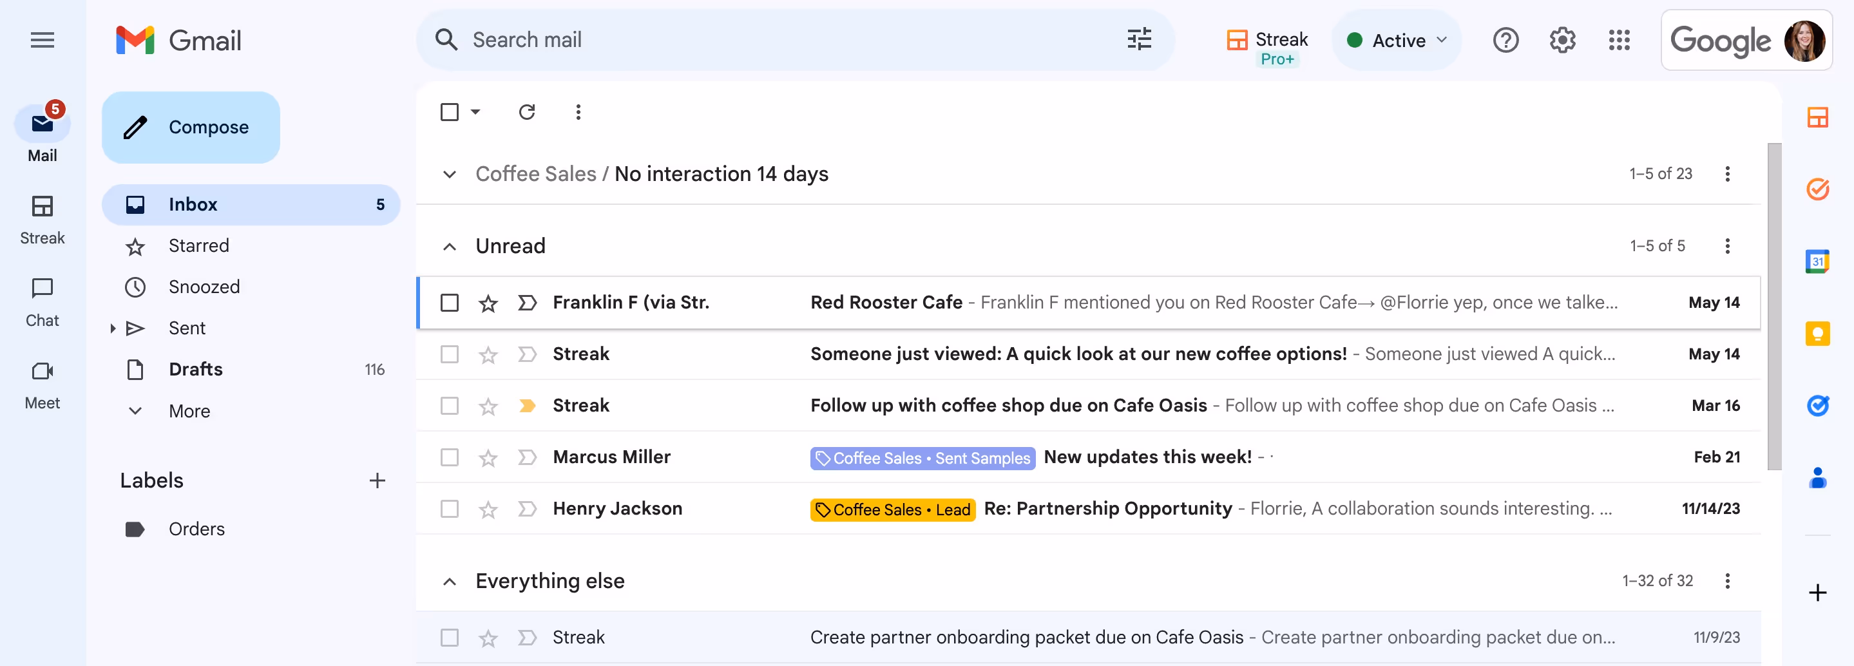This screenshot has width=1854, height=666.
Task: Open More options next to refresh
Action: pos(578,112)
